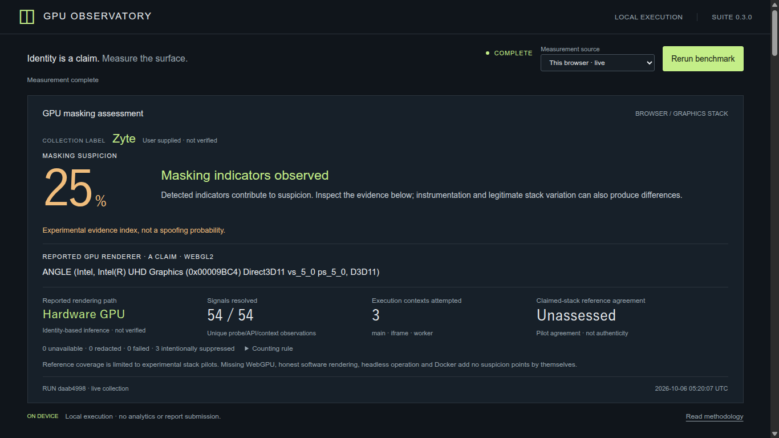Click the Experimental evidence index disclaimer
Screen dimensions: 779x438
[x=134, y=230]
